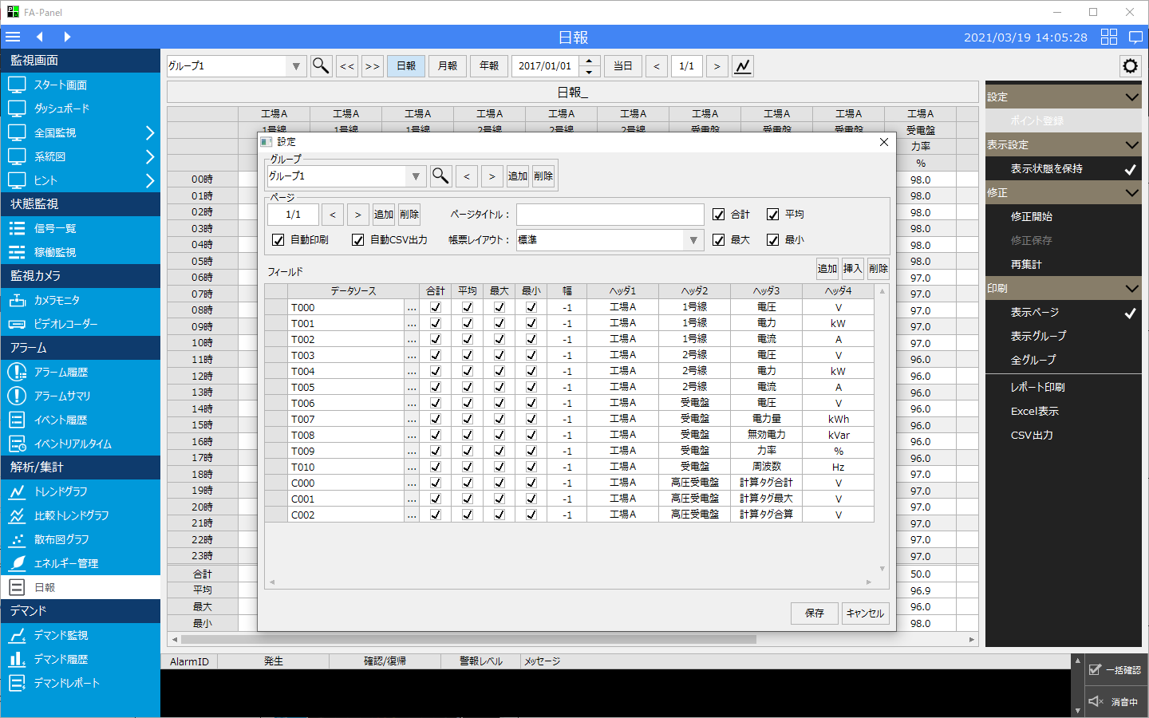
Task: Select Excel表示 in the right panel
Action: pos(1064,411)
